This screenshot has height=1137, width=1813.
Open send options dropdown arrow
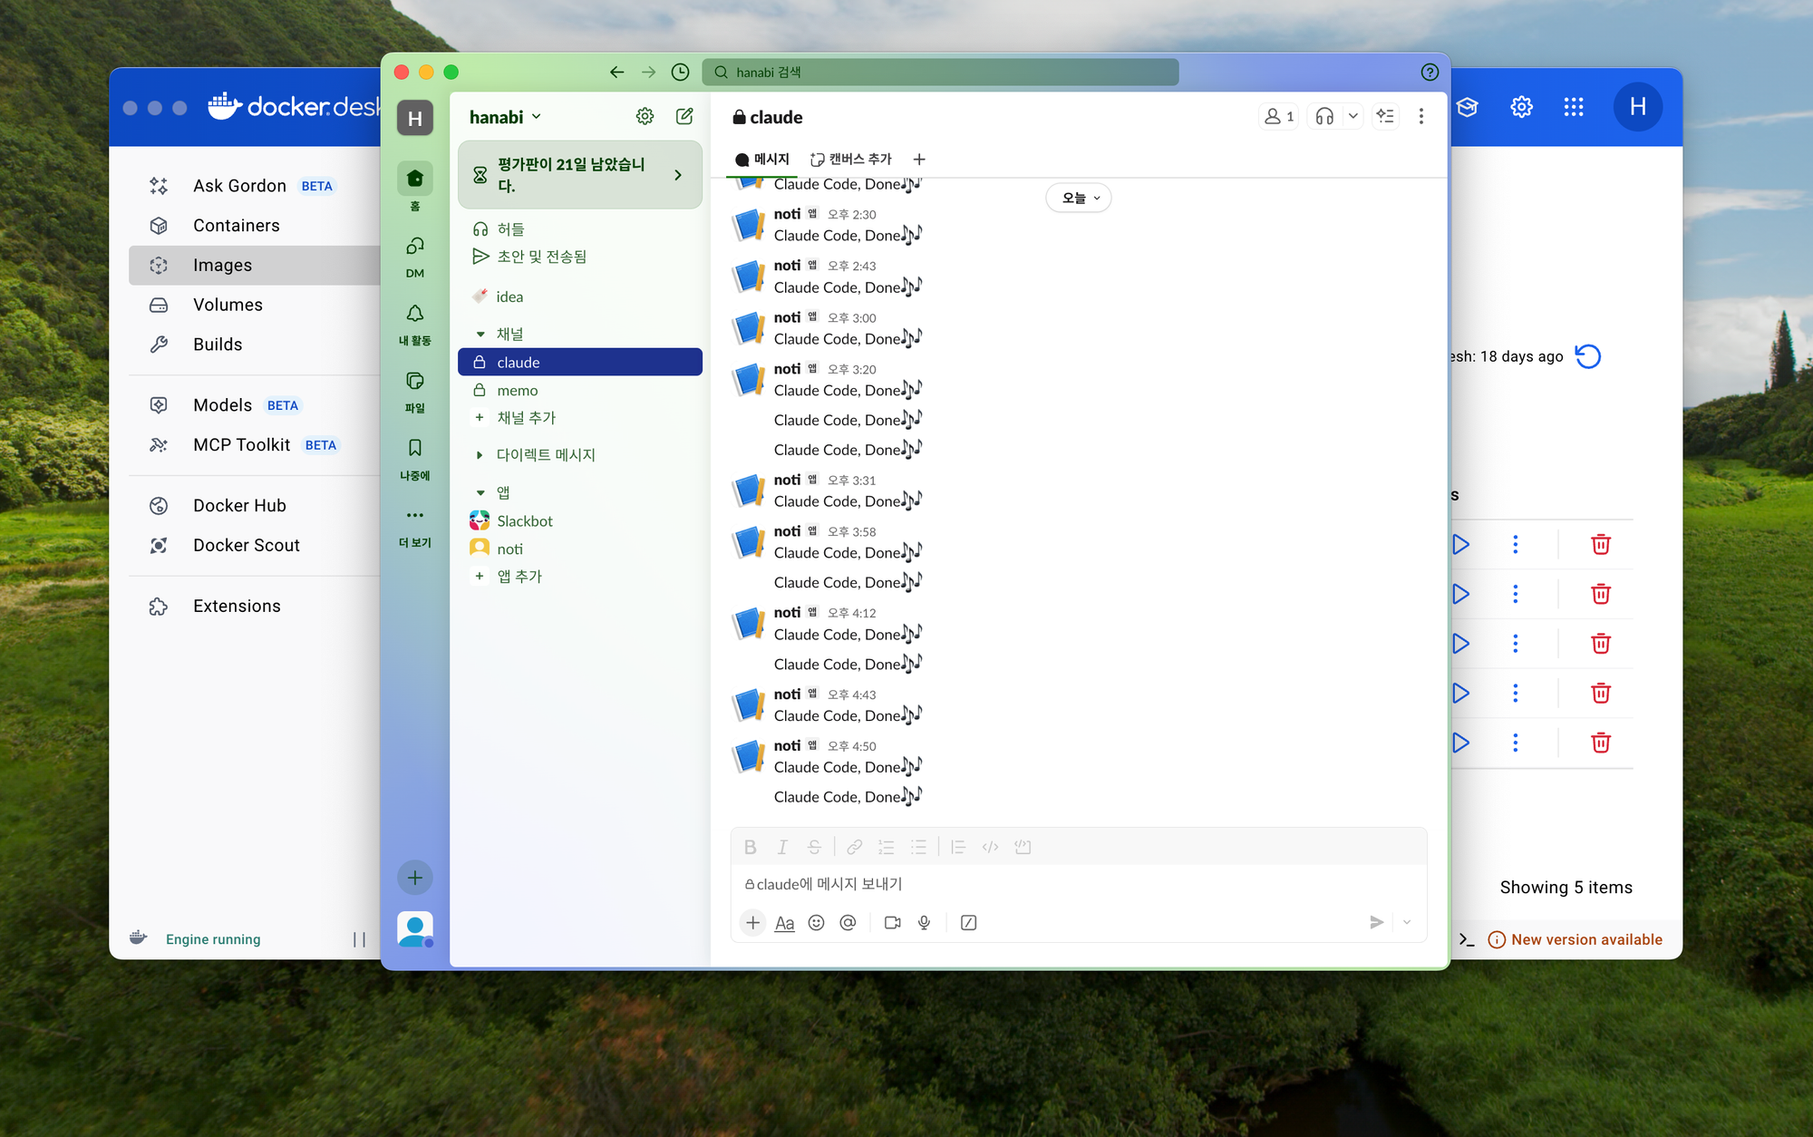[x=1407, y=922]
